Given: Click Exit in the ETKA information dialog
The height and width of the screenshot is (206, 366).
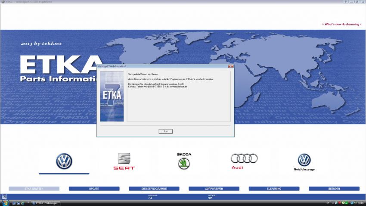Looking at the screenshot, I should (x=165, y=131).
